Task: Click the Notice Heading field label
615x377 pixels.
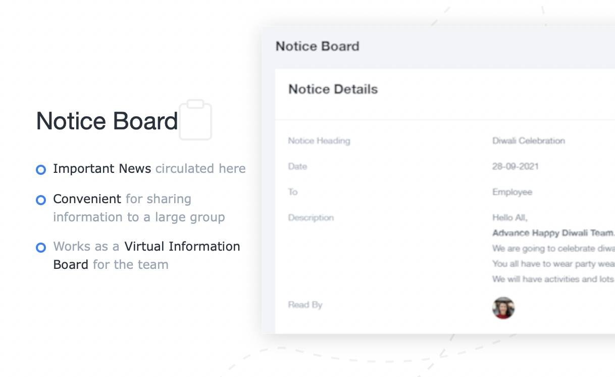Action: (x=319, y=140)
